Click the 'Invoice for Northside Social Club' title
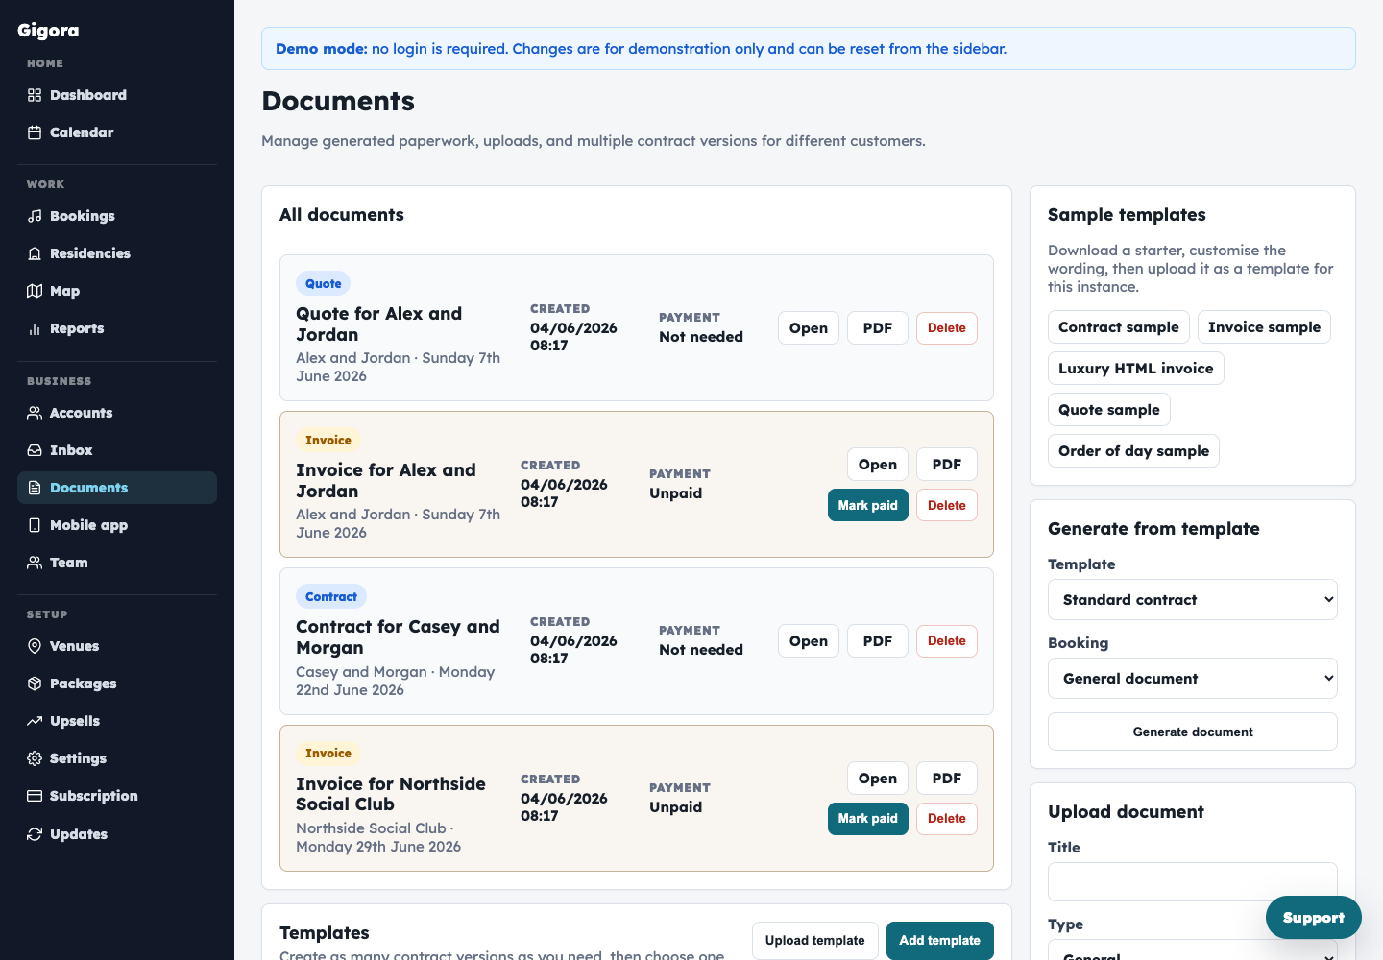1383x960 pixels. pos(391,794)
